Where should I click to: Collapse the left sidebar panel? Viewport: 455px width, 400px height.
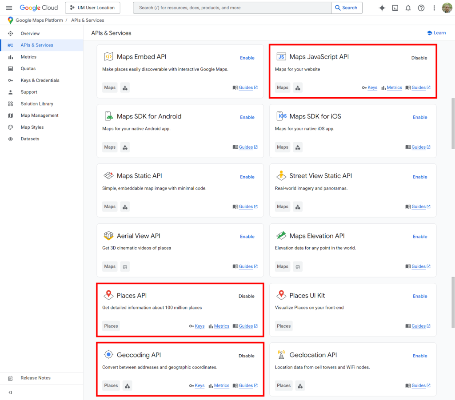pos(10,392)
